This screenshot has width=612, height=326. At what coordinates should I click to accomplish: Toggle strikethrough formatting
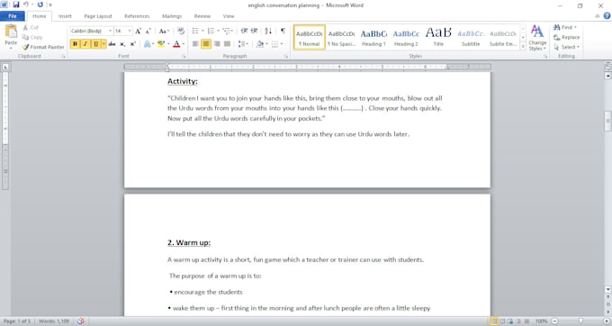(112, 44)
